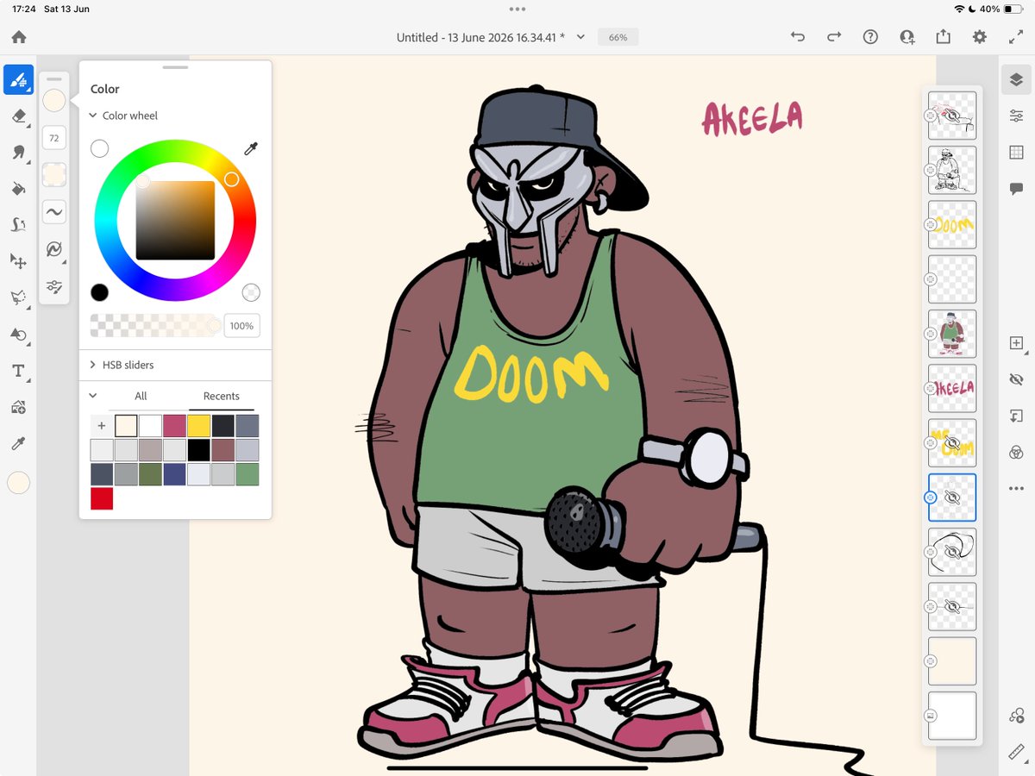
Task: Open the brush flow setting chip
Action: [54, 175]
